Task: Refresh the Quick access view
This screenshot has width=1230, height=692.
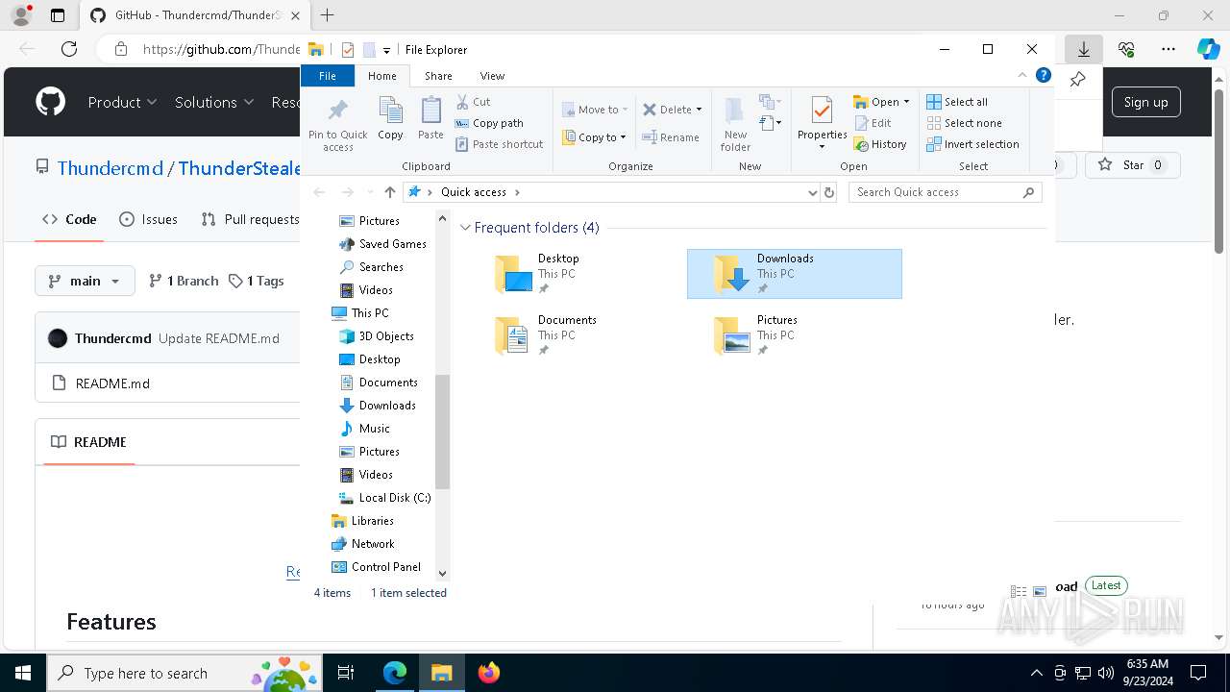Action: pyautogui.click(x=830, y=192)
